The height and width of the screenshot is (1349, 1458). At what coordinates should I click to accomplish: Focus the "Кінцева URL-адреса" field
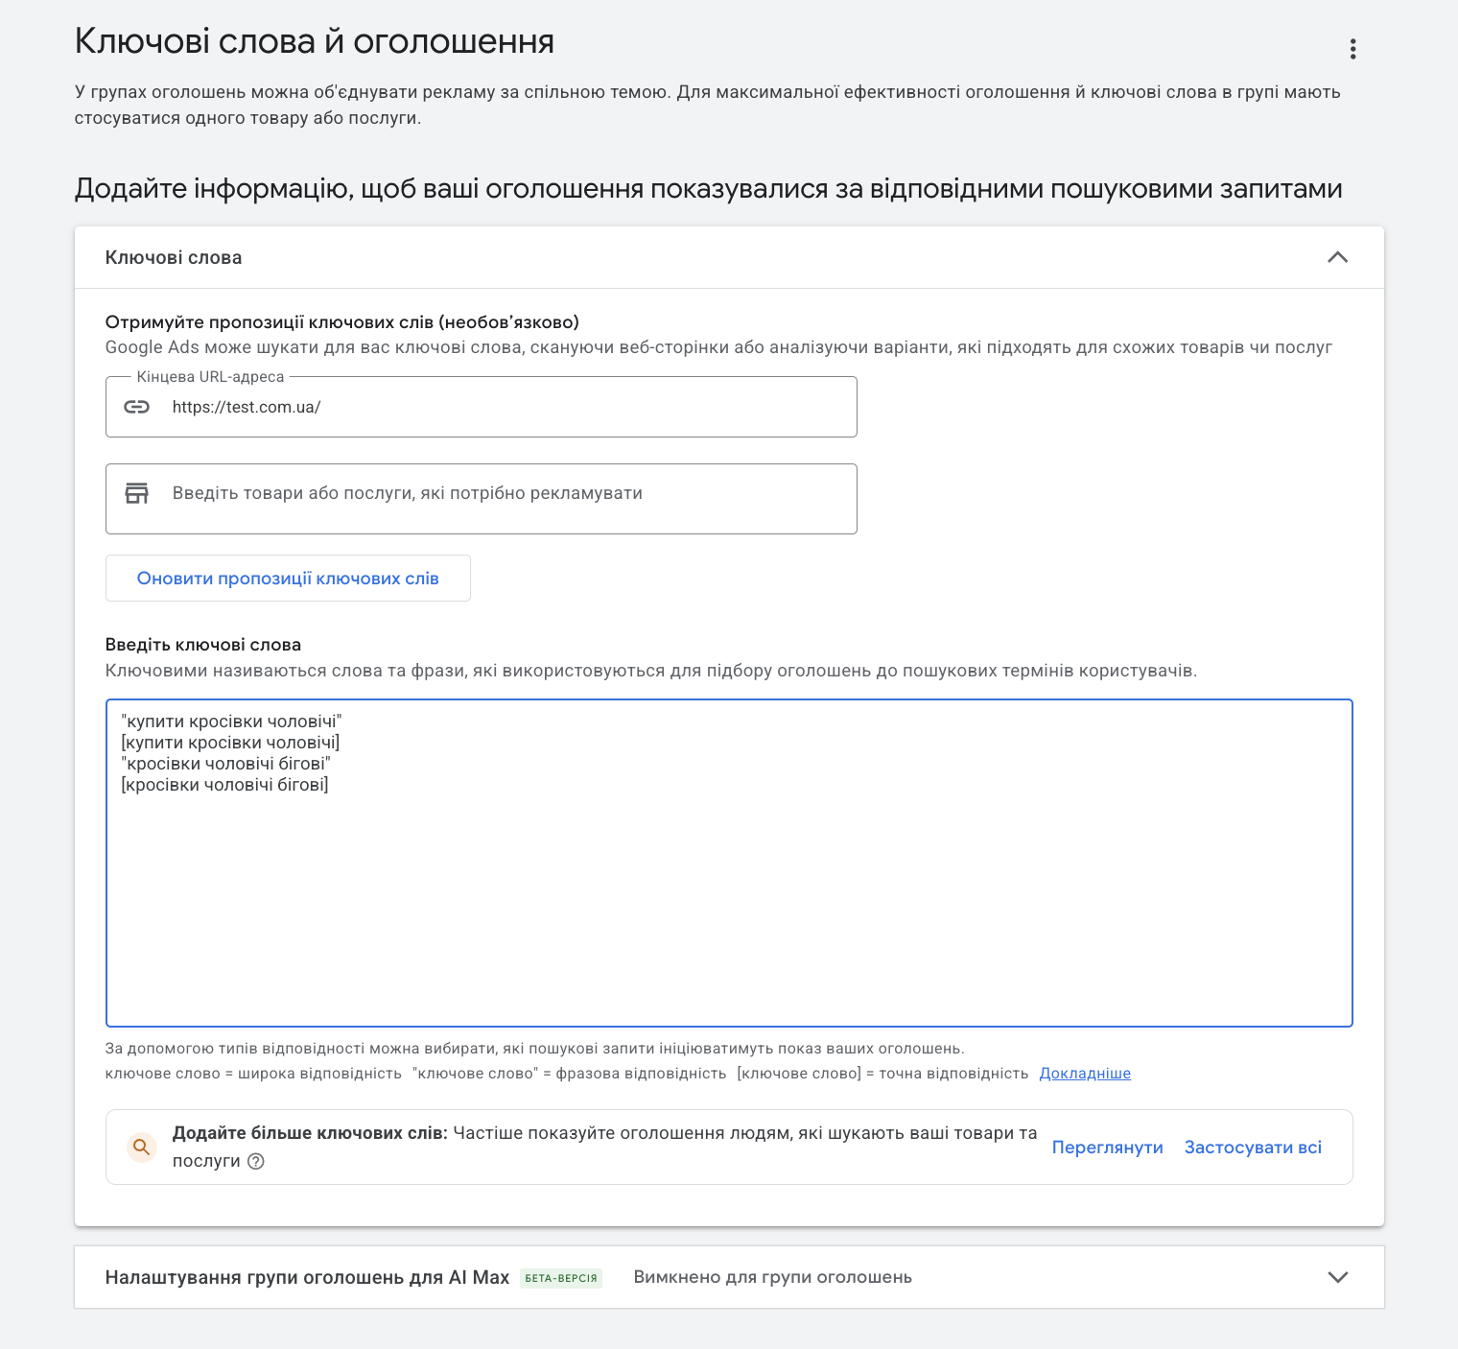pyautogui.click(x=508, y=407)
